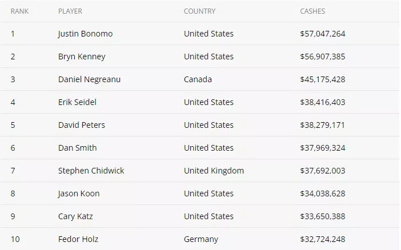
Task: Click the United Kingdom country cell
Action: (214, 171)
